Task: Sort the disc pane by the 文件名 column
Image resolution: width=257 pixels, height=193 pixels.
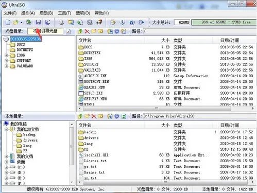Action: (x=111, y=41)
